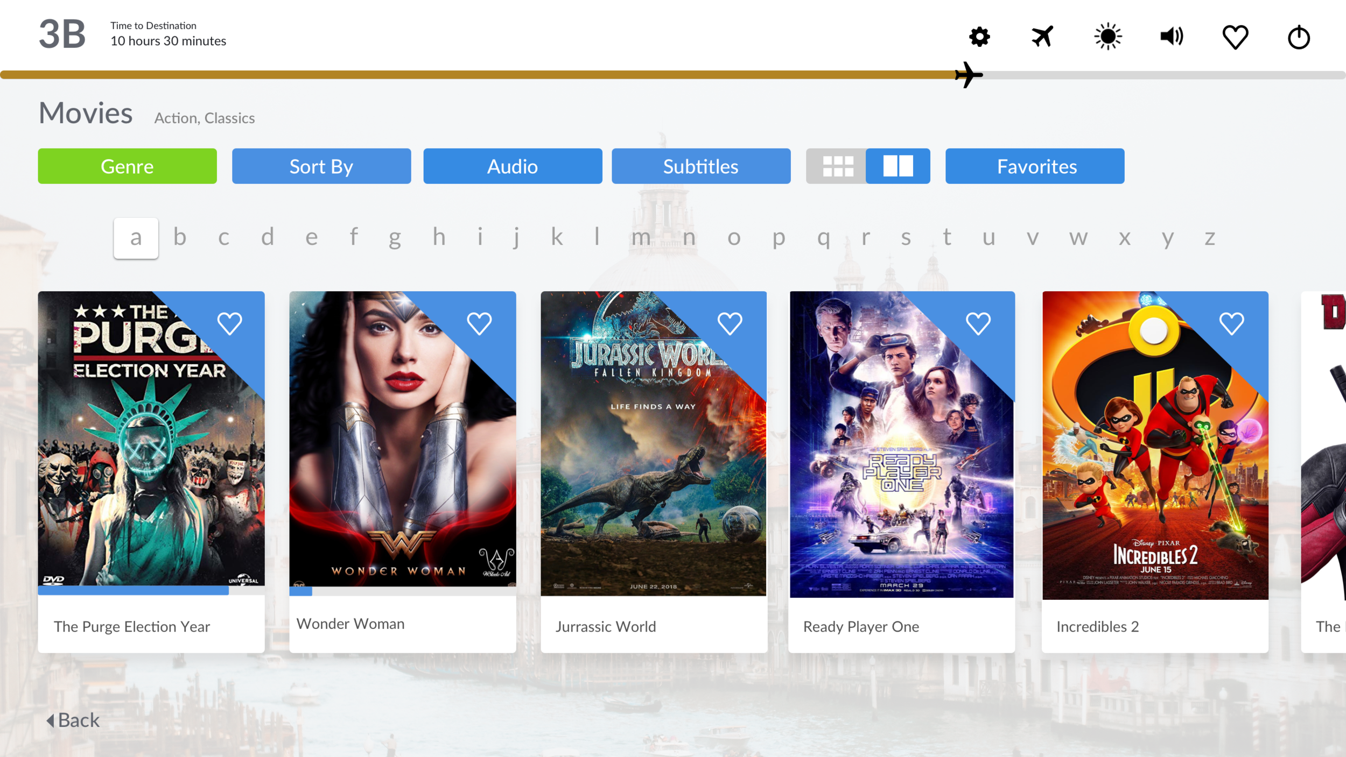Jump to movies starting with d
This screenshot has width=1346, height=757.
[268, 237]
